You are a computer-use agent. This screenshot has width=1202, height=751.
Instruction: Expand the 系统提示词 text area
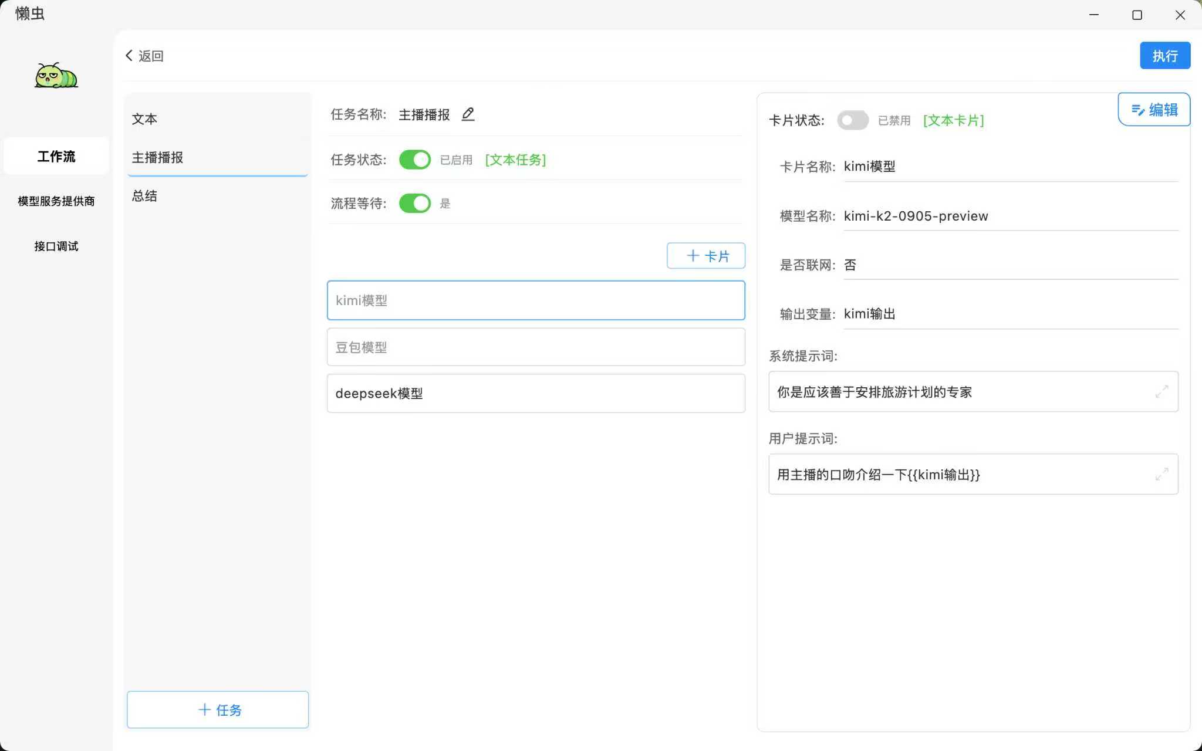point(1163,391)
